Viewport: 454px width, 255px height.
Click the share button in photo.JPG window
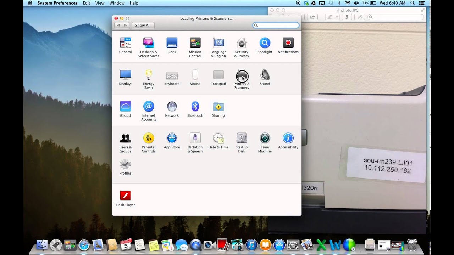point(312,17)
